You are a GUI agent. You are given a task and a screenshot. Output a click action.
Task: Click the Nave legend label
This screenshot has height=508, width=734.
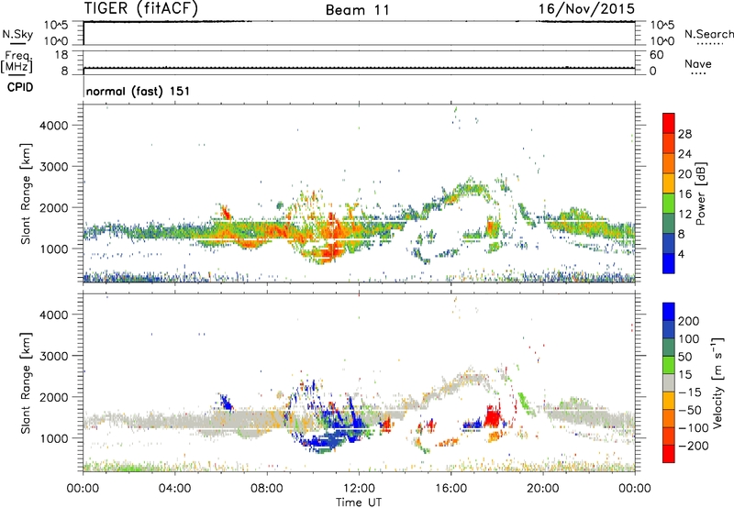point(698,63)
